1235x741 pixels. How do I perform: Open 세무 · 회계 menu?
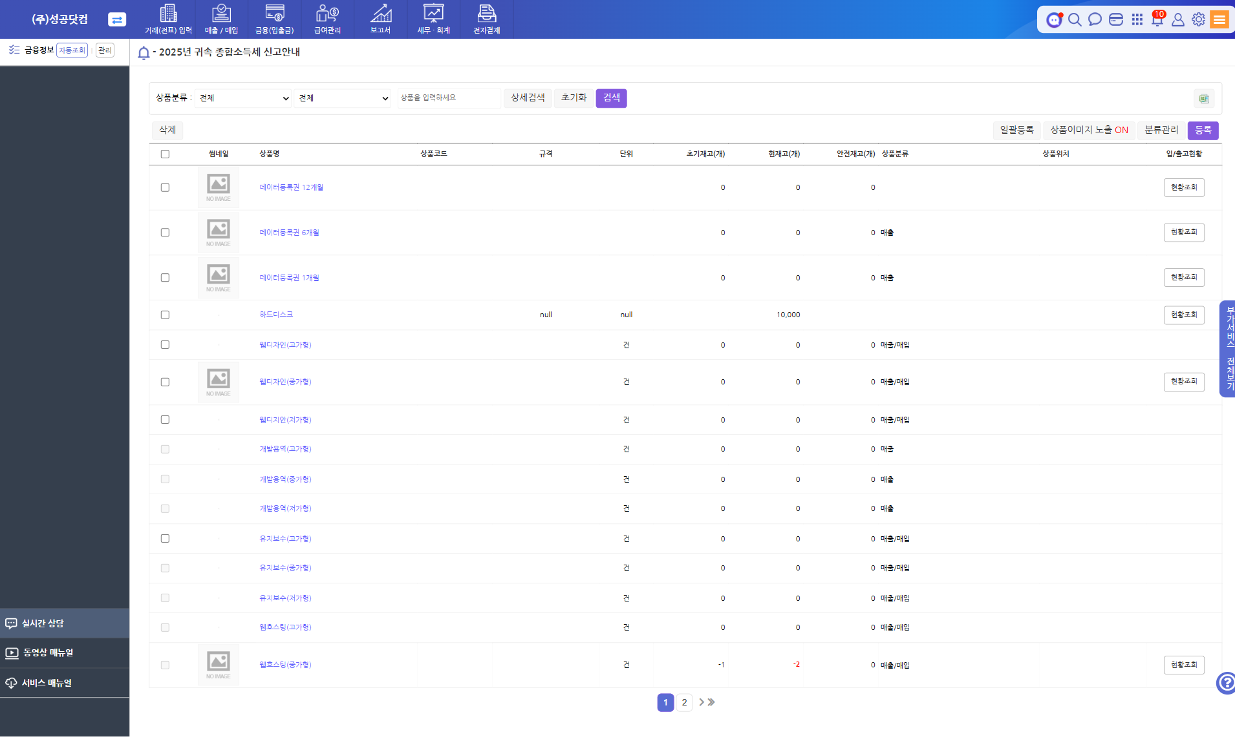point(433,19)
